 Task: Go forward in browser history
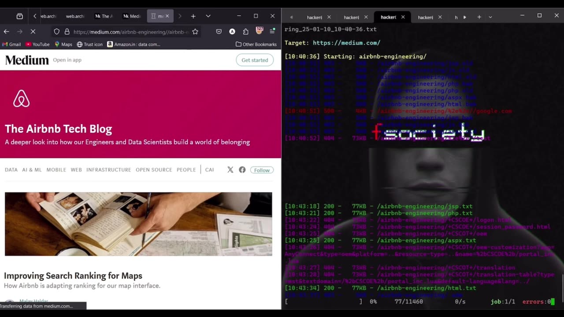click(19, 32)
